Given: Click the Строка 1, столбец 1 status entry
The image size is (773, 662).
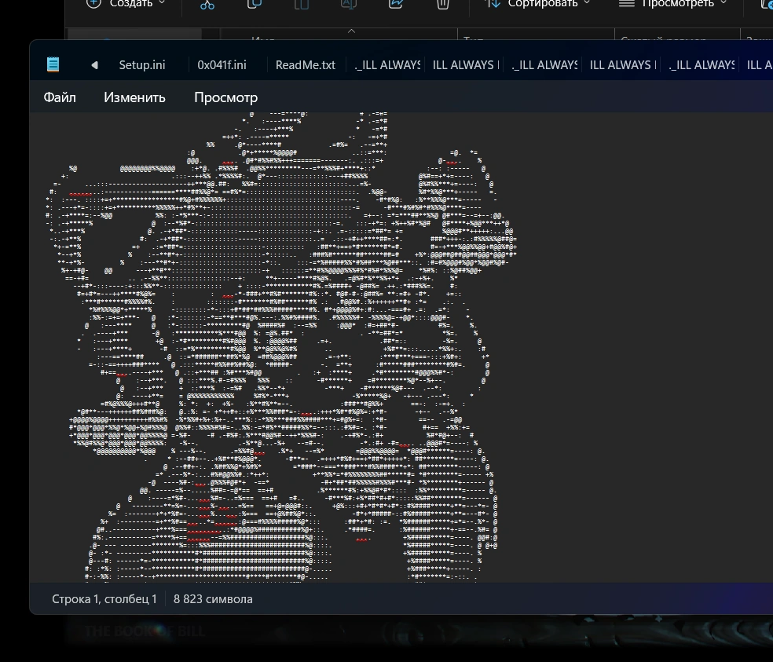Looking at the screenshot, I should pyautogui.click(x=104, y=599).
